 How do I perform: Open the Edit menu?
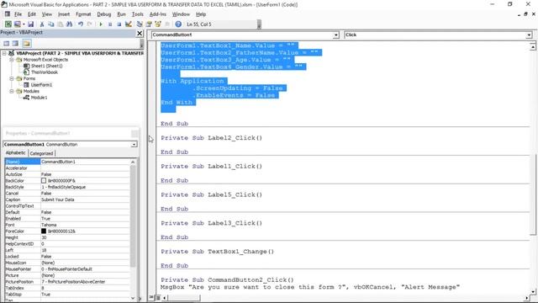pyautogui.click(x=32, y=14)
